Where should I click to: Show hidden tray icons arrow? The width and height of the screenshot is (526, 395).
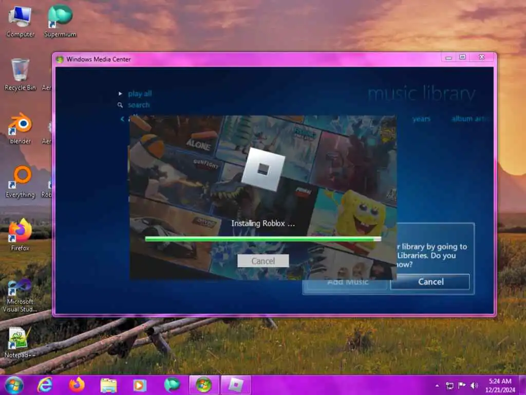coord(437,386)
